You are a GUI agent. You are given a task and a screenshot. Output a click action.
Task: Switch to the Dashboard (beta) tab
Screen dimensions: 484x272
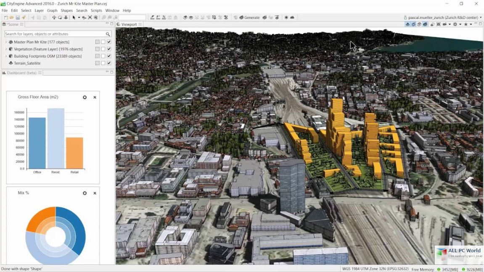[x=21, y=73]
